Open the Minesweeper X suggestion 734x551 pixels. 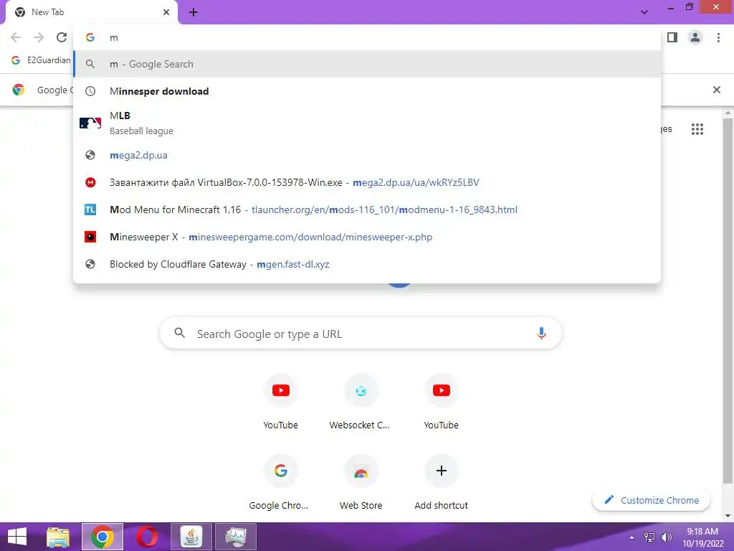click(367, 237)
